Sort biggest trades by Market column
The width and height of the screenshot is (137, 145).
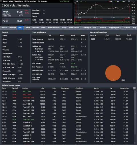click(x=96, y=88)
